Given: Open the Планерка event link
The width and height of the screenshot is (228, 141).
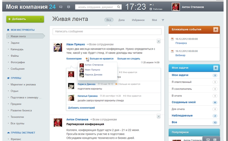Looking at the screenshot, I should pos(181,43).
